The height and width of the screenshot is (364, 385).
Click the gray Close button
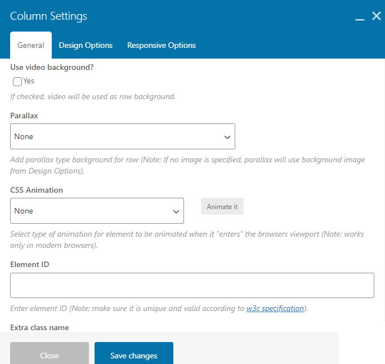[x=50, y=353]
